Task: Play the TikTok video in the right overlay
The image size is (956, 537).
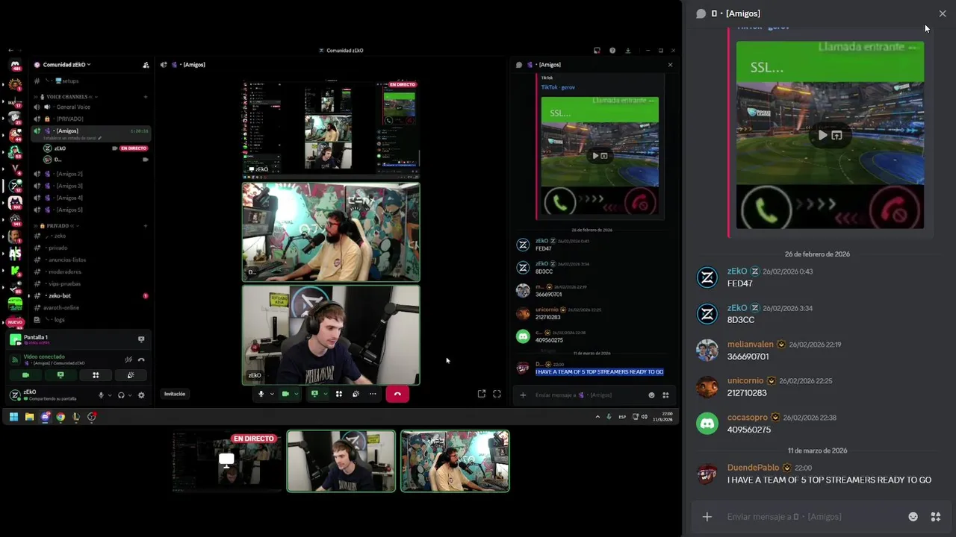Action: [822, 135]
